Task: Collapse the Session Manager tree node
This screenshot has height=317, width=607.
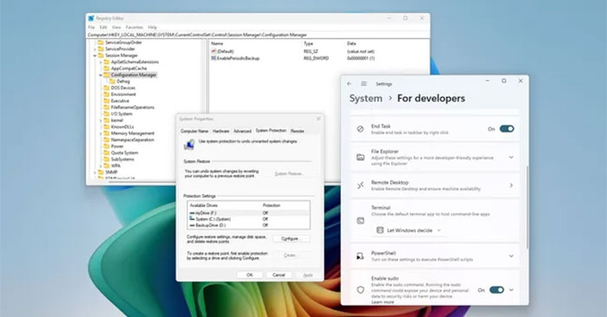Action: (95, 55)
